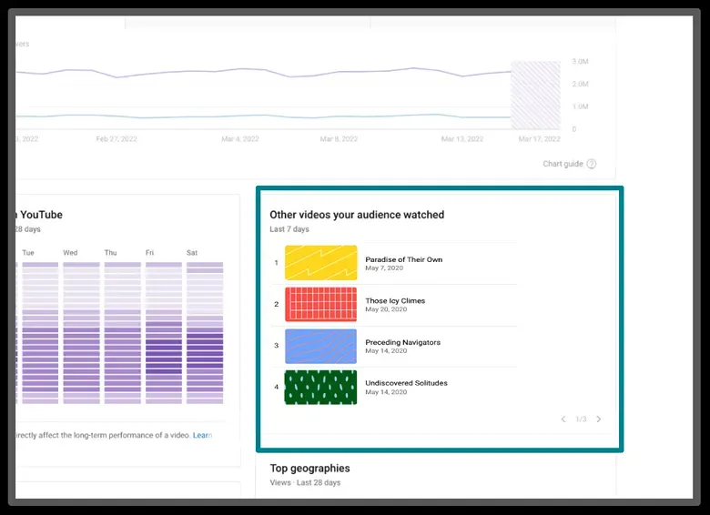Click the Mar 4, 2022 axis label
The image size is (710, 515).
[240, 139]
